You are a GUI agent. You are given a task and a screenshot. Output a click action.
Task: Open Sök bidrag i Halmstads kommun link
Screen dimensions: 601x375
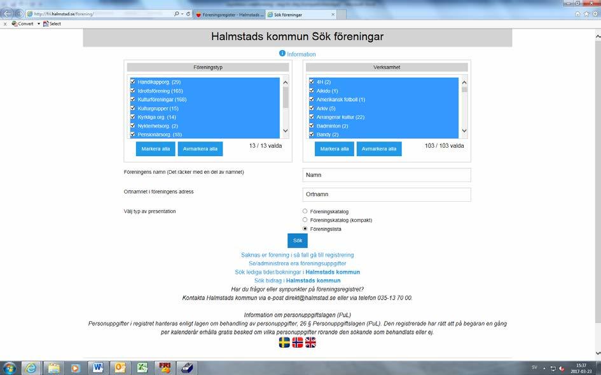298,280
